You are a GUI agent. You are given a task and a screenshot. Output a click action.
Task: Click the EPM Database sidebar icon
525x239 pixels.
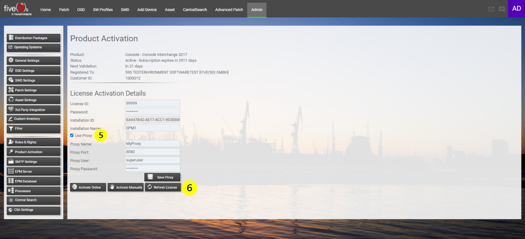click(x=11, y=181)
